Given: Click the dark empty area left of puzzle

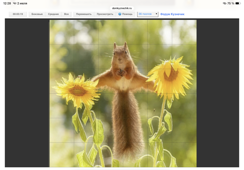Looking at the screenshot, I should pos(27,93).
